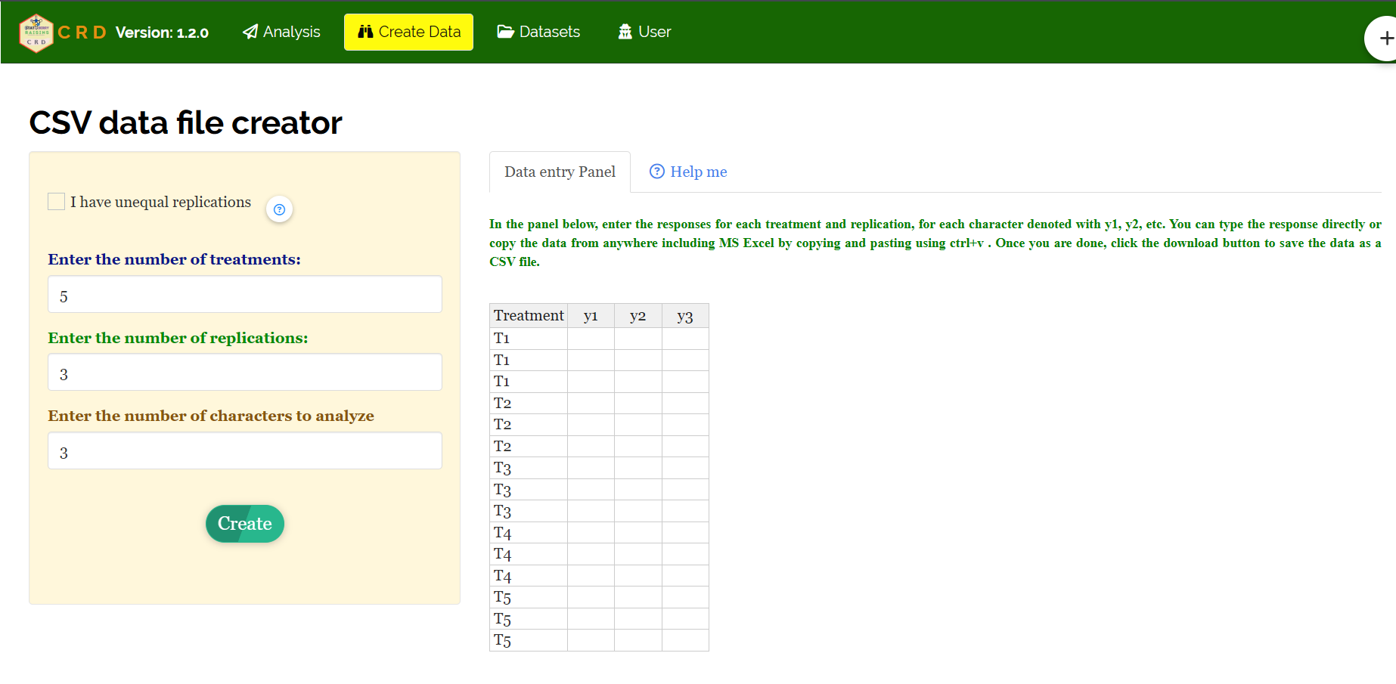Click the CRD Version 1.2.0 brand text
This screenshot has width=1396, height=684.
tap(133, 32)
